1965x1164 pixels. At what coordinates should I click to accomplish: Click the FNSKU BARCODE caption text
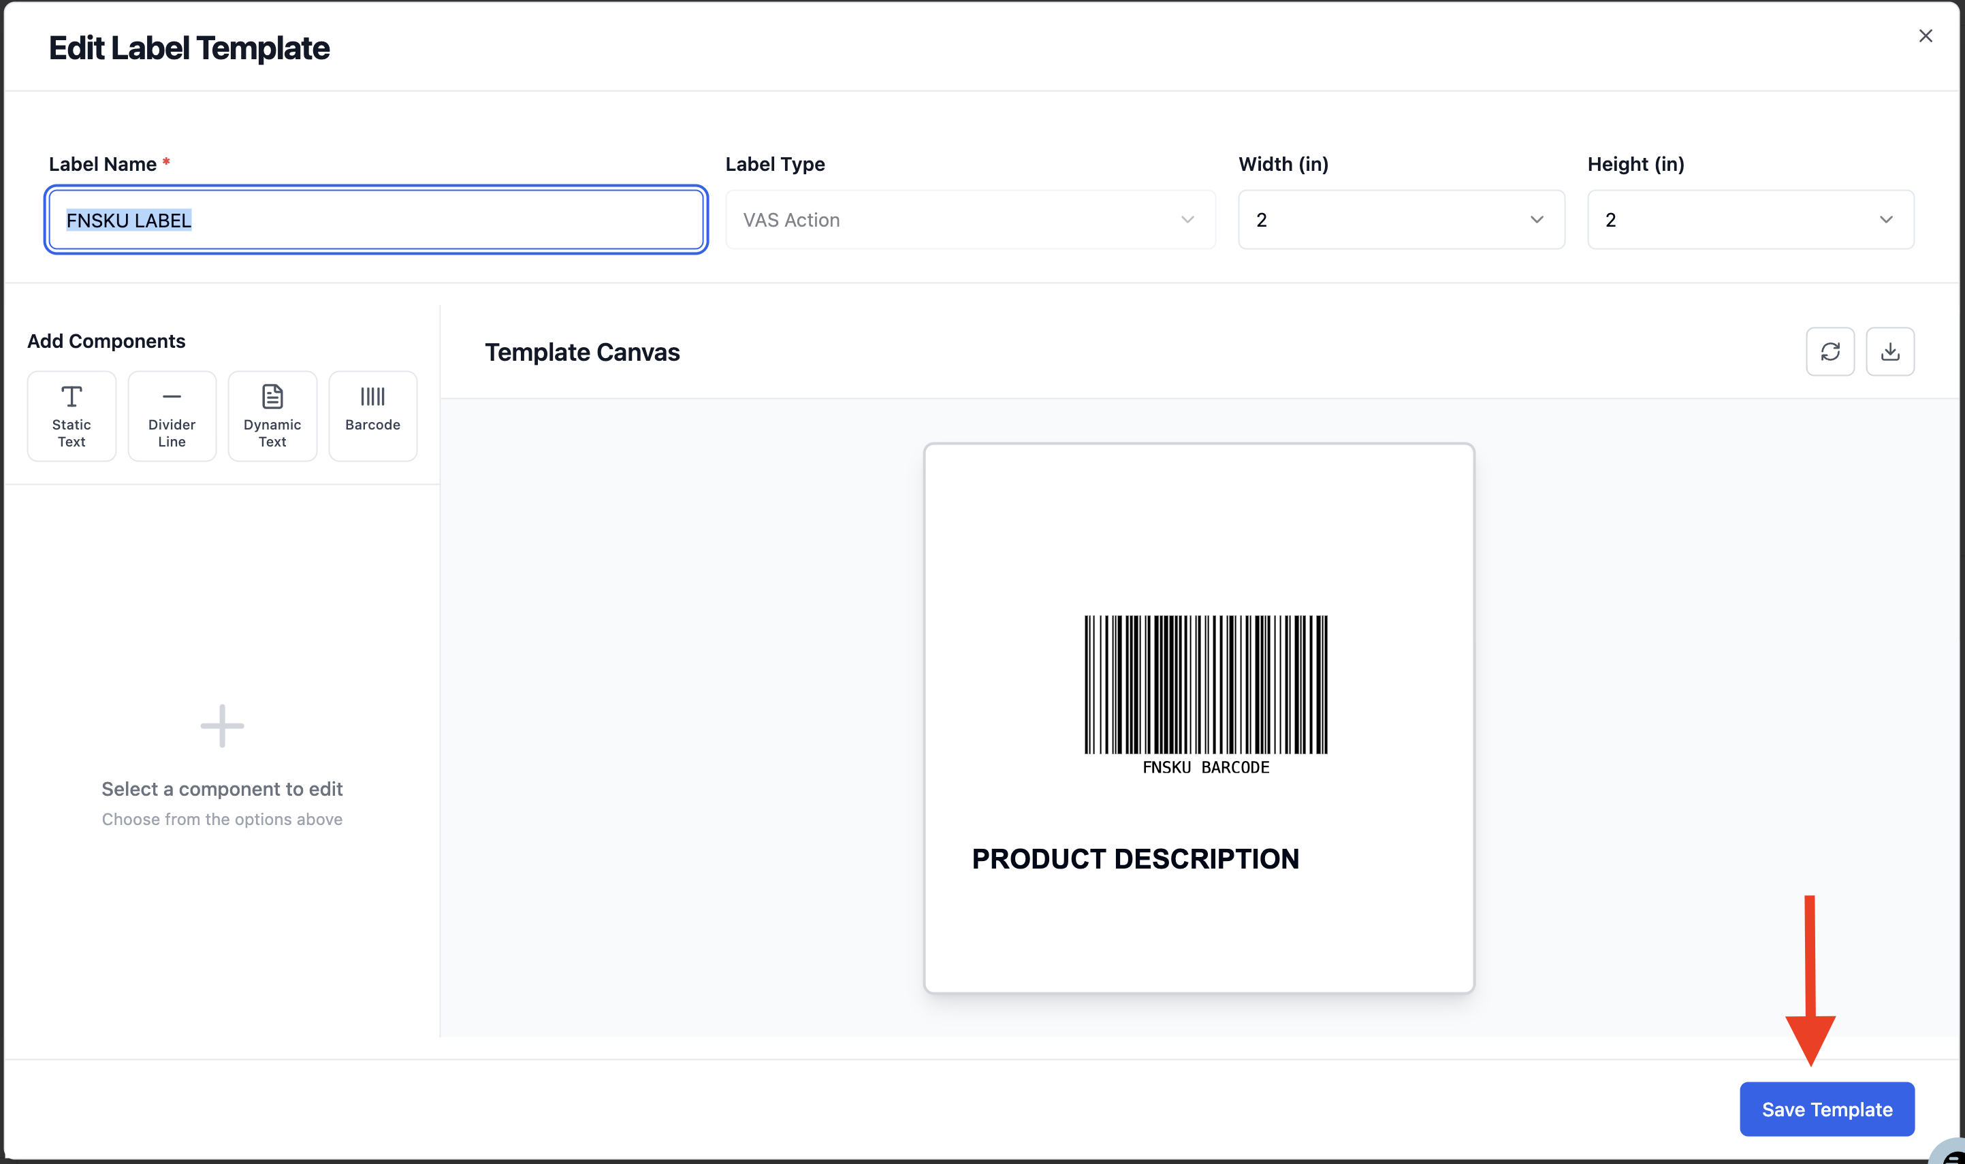(x=1206, y=767)
